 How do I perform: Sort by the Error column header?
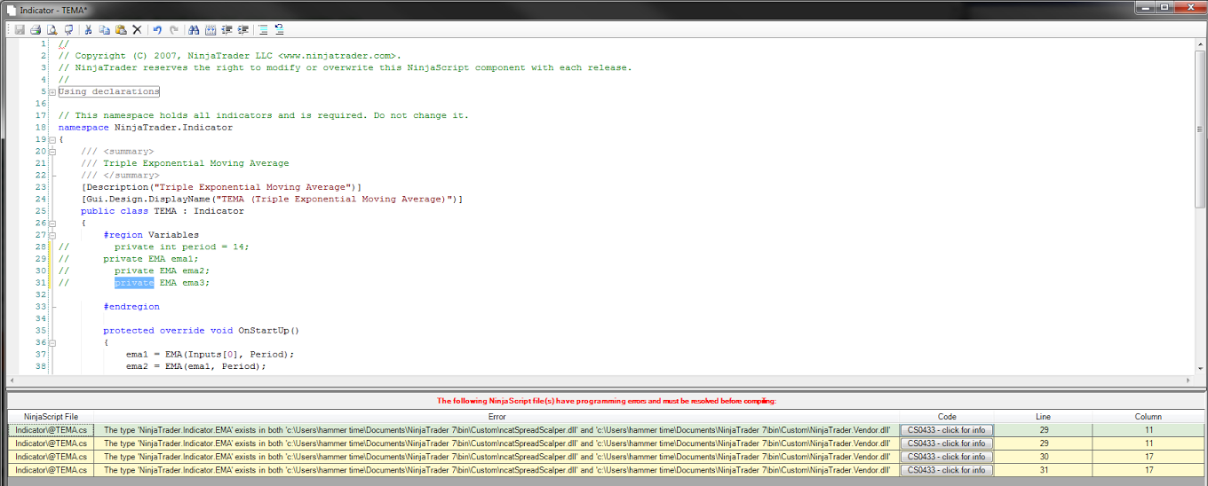(497, 417)
